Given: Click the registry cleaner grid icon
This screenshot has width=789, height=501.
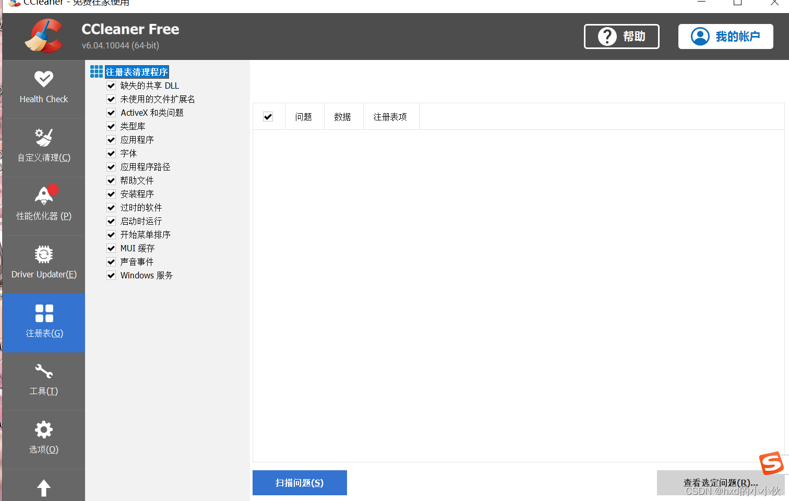Looking at the screenshot, I should [x=97, y=71].
